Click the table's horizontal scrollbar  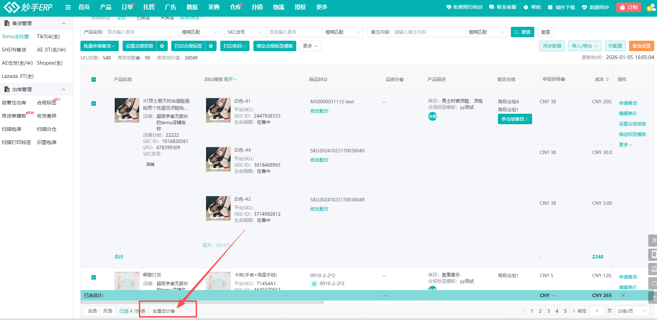coord(202,302)
